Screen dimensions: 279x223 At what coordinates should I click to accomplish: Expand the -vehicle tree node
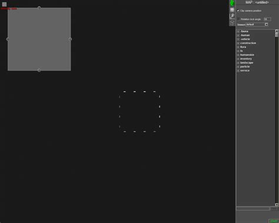coord(238,39)
